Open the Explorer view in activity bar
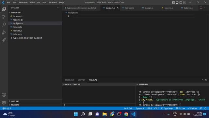The height and width of the screenshot is (118, 209). point(4,9)
